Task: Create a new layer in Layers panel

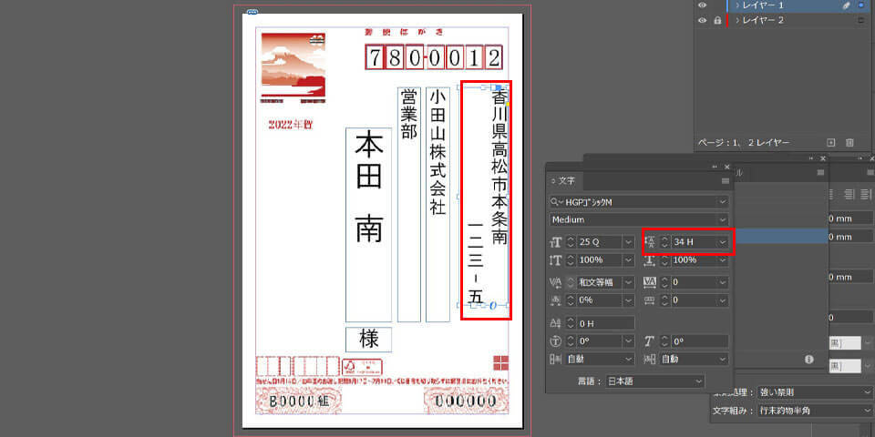Action: click(x=830, y=143)
